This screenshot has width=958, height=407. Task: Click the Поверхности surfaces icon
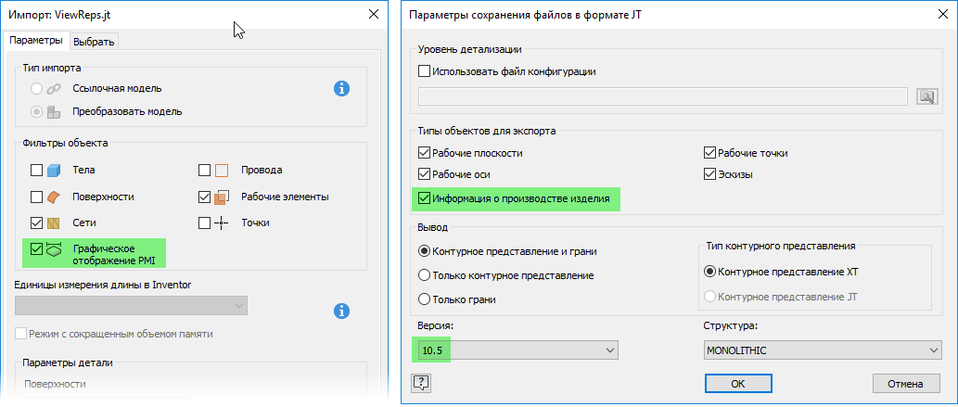(x=55, y=197)
